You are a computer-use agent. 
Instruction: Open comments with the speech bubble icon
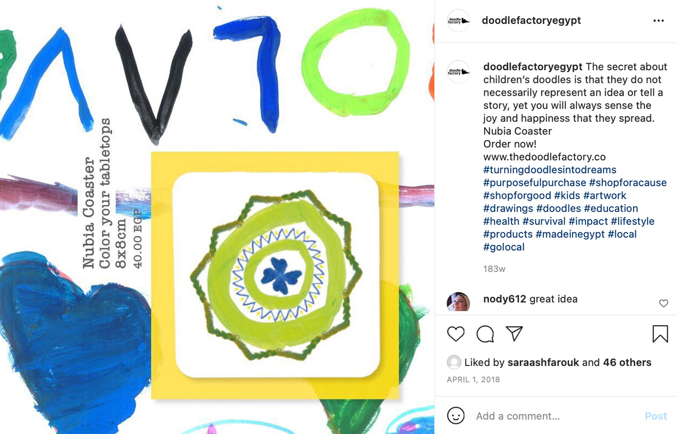click(x=485, y=334)
